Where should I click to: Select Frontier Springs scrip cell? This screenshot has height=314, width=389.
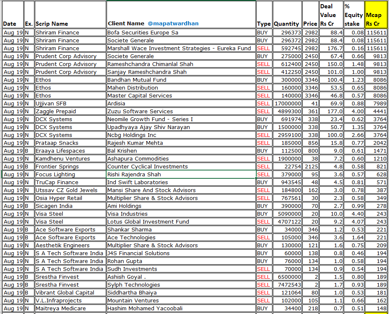(x=71, y=167)
